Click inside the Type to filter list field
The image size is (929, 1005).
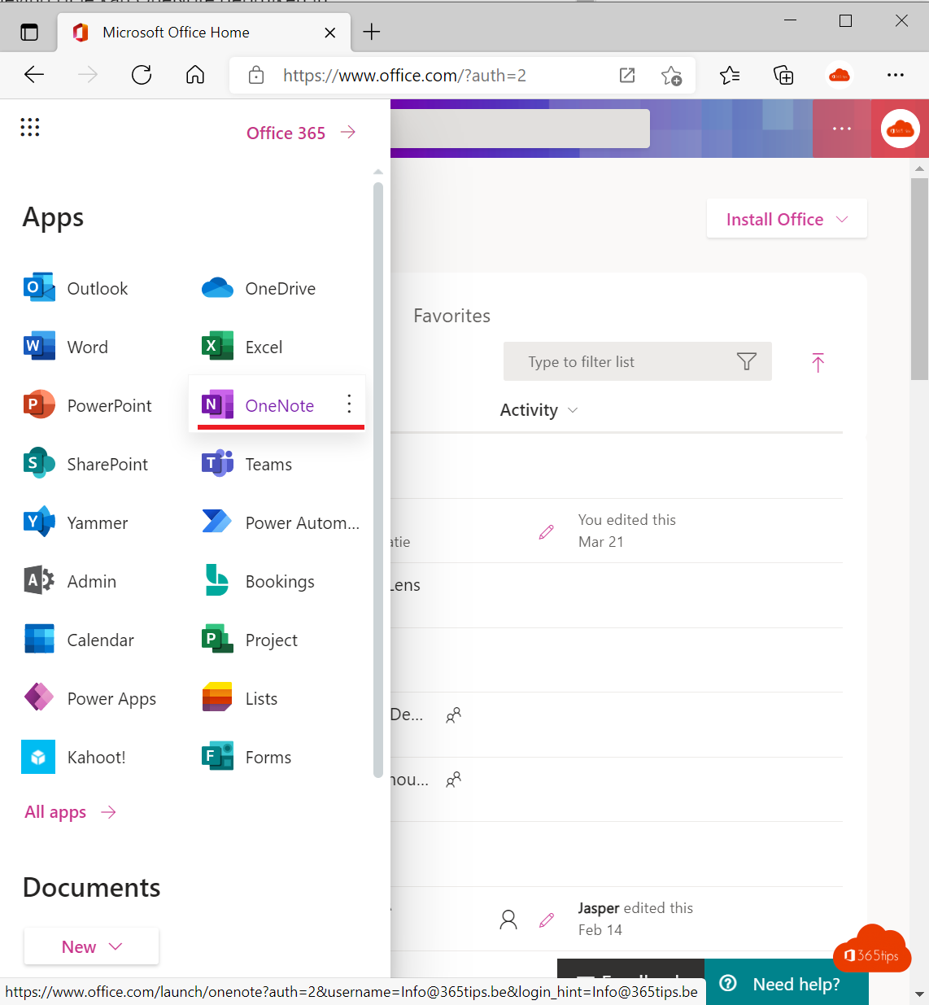(618, 361)
